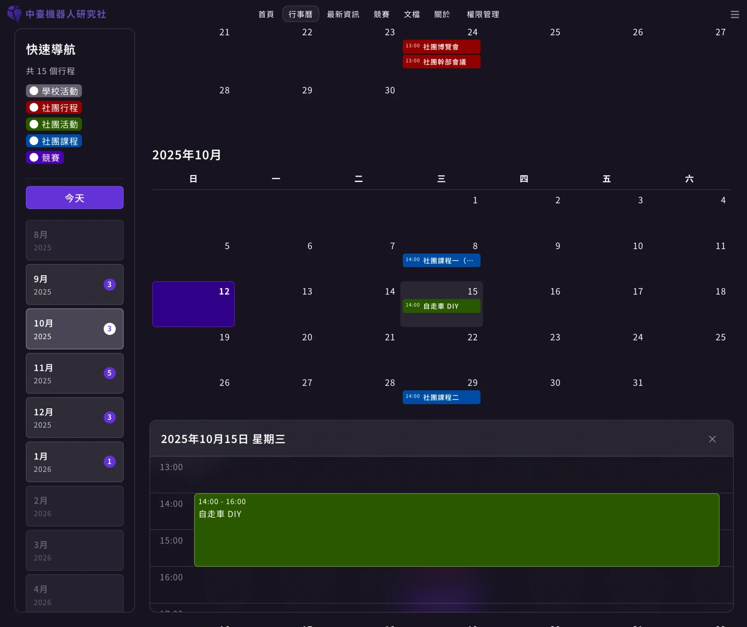The image size is (747, 627).
Task: Toggle the 社團行程 category filter
Action: [54, 108]
